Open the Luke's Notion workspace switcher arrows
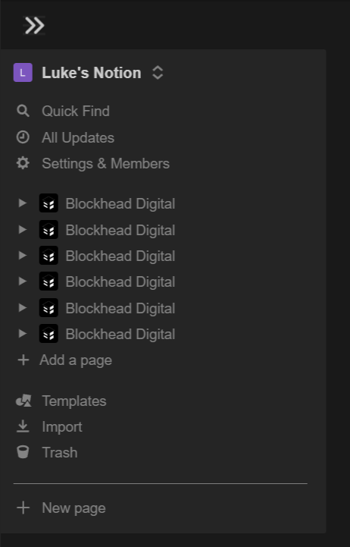The height and width of the screenshot is (547, 350). coord(158,73)
